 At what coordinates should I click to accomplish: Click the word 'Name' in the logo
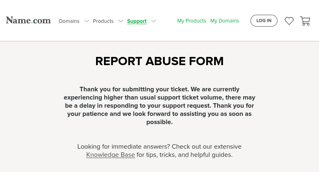pyautogui.click(x=18, y=20)
